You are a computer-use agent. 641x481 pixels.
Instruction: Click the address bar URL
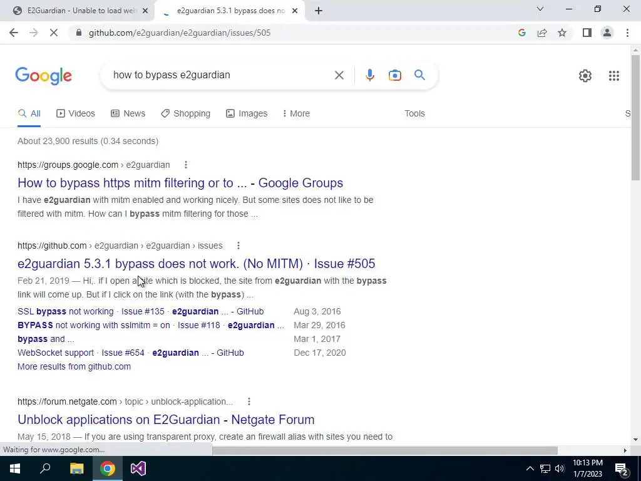(x=180, y=33)
